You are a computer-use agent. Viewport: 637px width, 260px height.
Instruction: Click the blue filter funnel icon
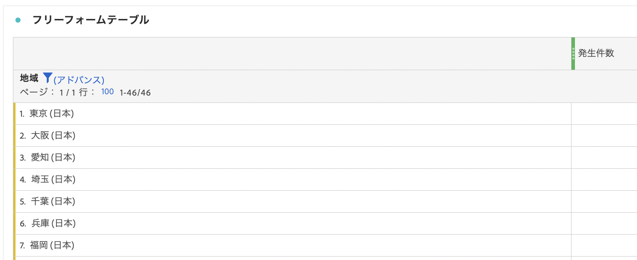coord(47,78)
